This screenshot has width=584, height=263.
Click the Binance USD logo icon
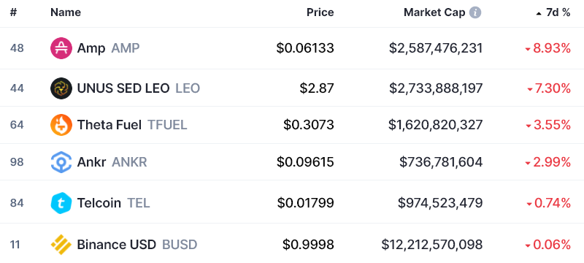pyautogui.click(x=61, y=245)
